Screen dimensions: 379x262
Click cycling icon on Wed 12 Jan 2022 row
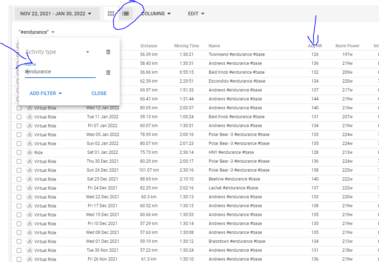pos(30,108)
